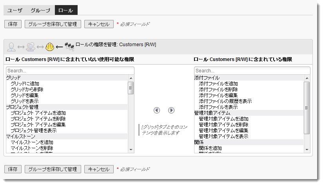Image resolution: width=323 pixels, height=185 pixels.
Task: Select 管理対象アイテムを編集 permission
Action: (249, 131)
